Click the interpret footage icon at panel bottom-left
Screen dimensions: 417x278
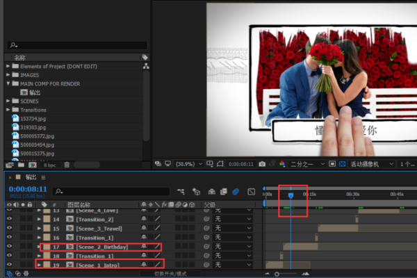click(10, 165)
